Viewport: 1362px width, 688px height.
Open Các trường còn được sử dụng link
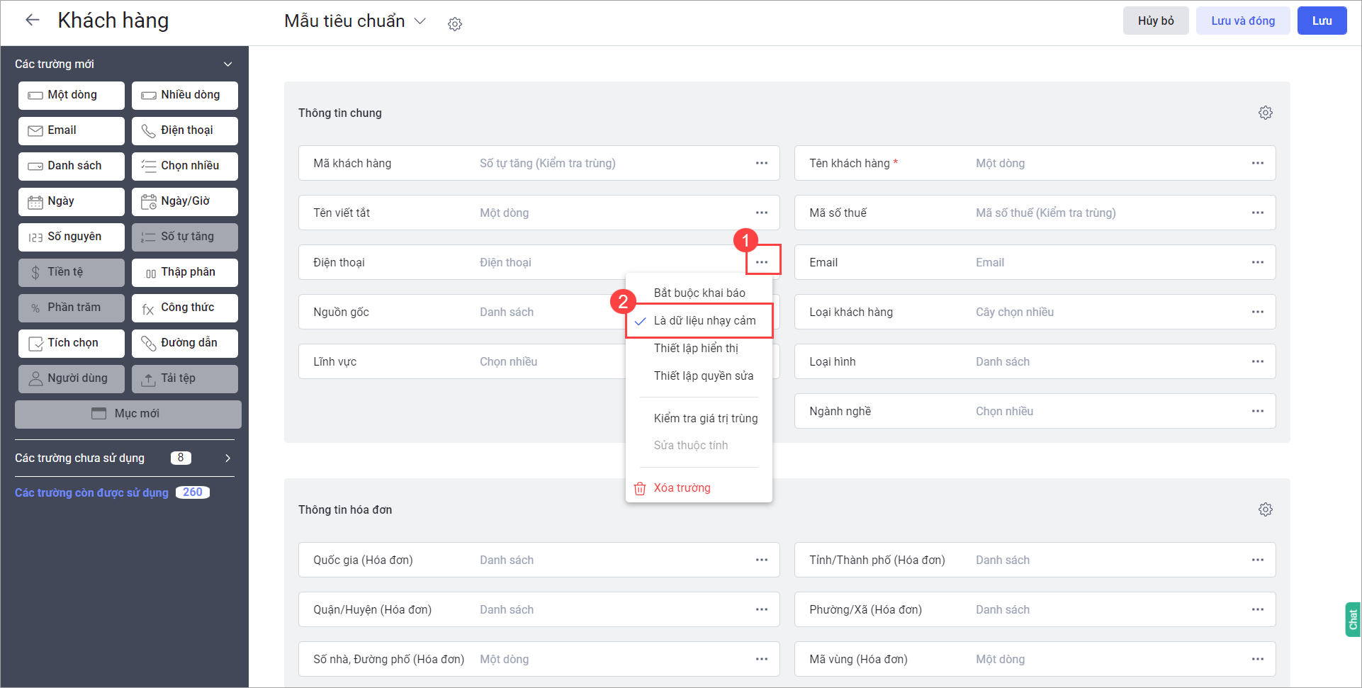(x=91, y=492)
